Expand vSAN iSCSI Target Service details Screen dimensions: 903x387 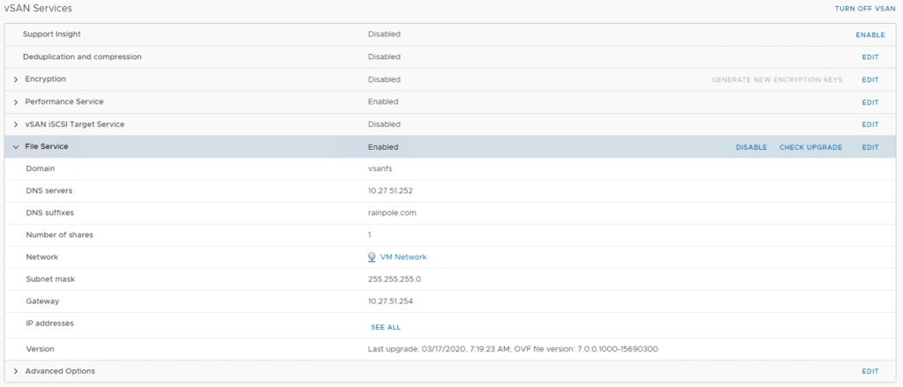[16, 124]
